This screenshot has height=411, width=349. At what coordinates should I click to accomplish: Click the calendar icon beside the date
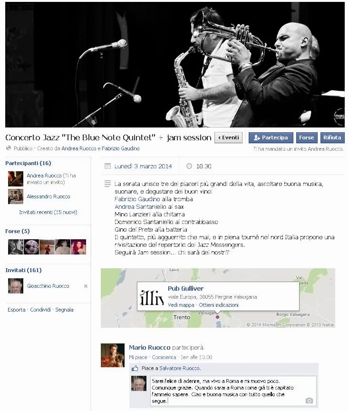tap(107, 166)
